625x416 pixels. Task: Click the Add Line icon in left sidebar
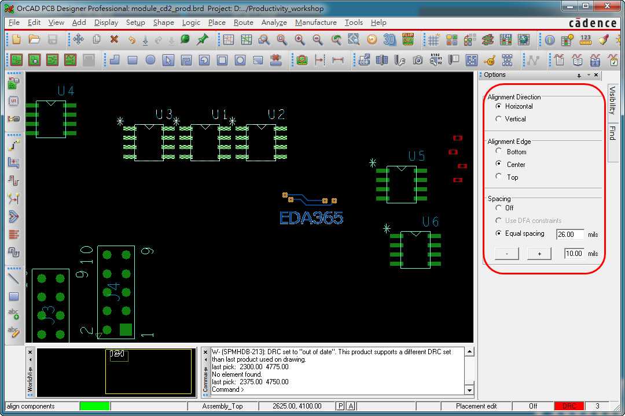tap(13, 278)
